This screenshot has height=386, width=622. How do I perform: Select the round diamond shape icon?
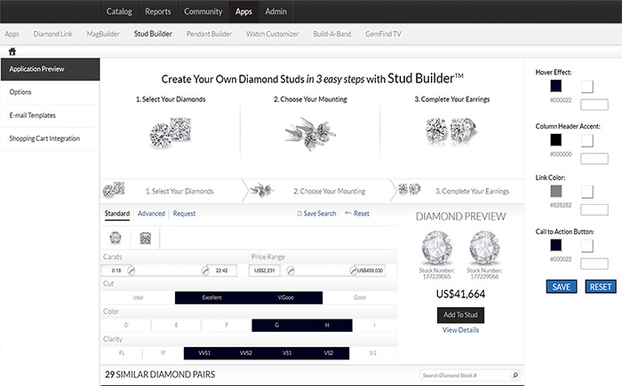pos(116,238)
